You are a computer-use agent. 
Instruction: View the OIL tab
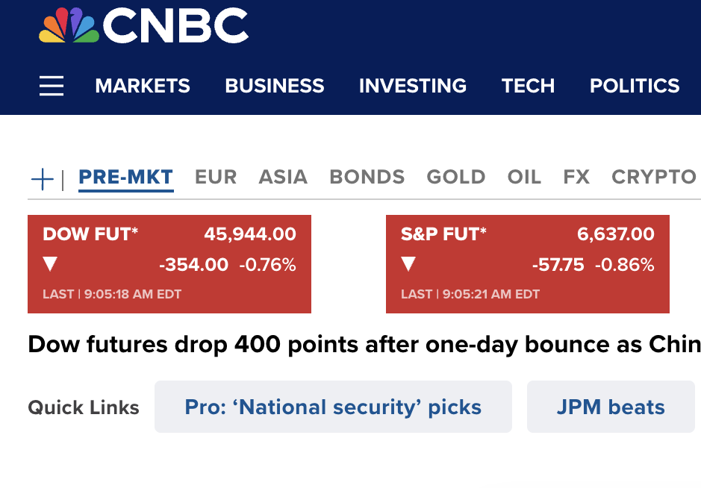click(524, 178)
